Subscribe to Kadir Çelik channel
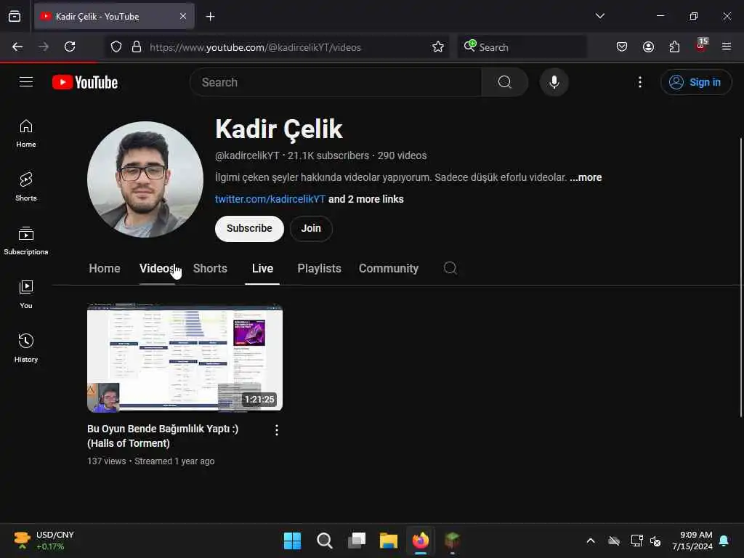Screen dimensions: 744x558 pyautogui.click(x=249, y=228)
